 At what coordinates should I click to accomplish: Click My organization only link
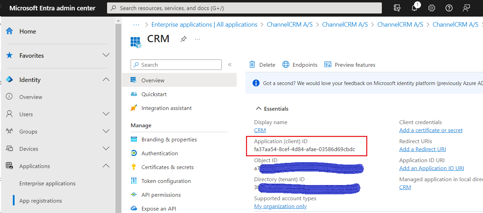[280, 206]
